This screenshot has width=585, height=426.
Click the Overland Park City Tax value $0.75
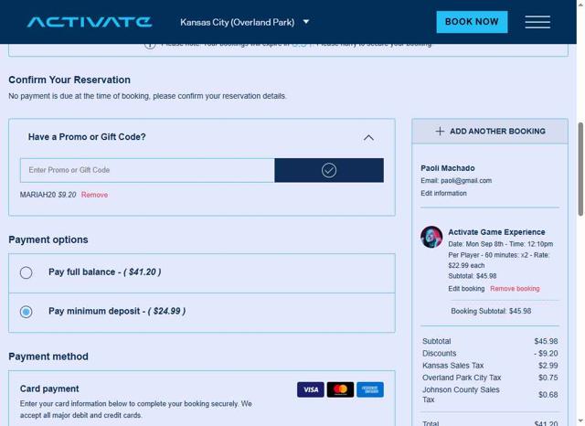point(548,378)
